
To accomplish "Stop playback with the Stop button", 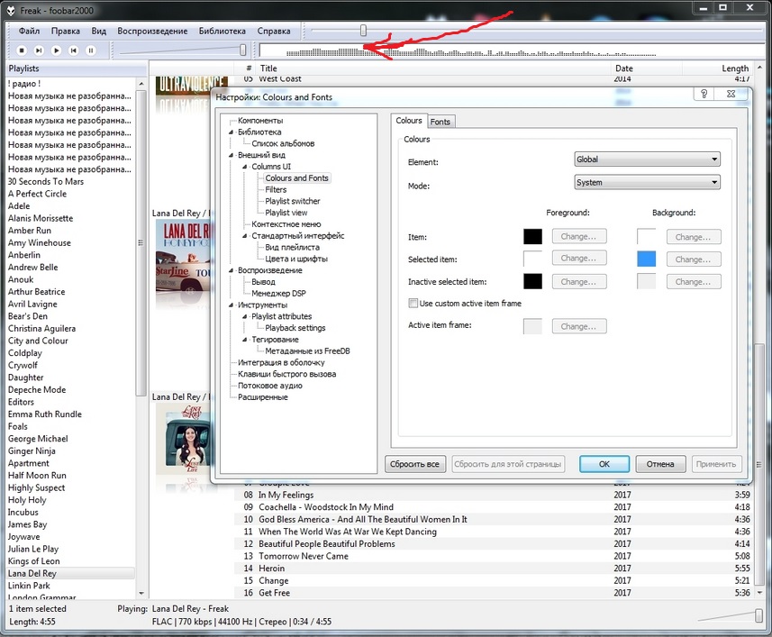I will [x=22, y=50].
